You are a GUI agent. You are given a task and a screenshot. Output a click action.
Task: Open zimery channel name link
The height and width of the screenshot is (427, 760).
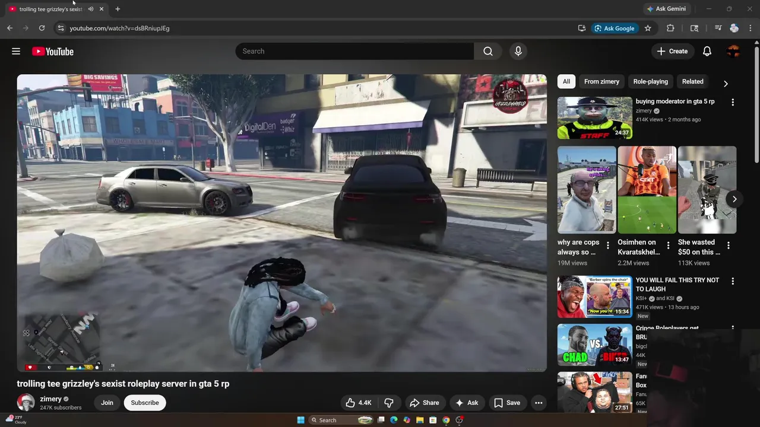coord(50,399)
